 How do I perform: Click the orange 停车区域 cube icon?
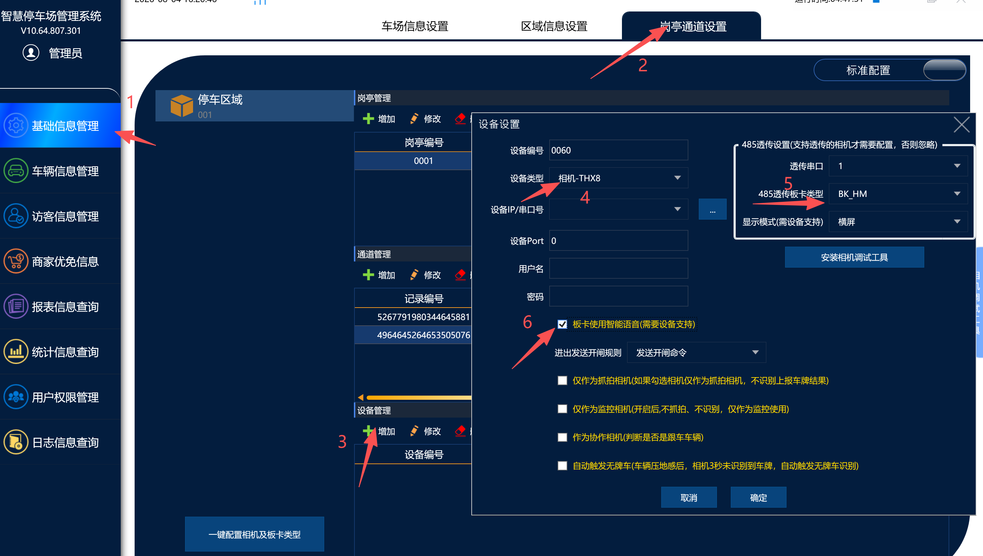click(x=182, y=106)
